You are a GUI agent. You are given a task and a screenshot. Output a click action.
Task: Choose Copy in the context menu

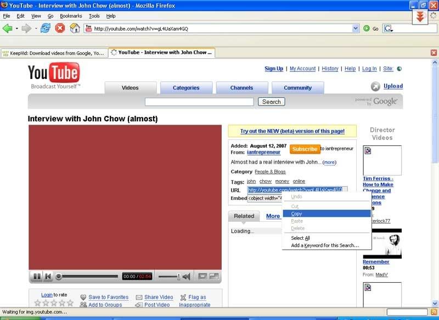tap(327, 214)
